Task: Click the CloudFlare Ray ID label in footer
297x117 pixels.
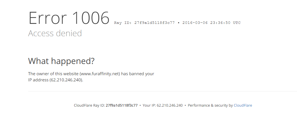Action: [89, 105]
